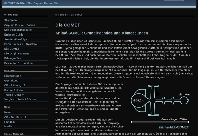Click the Ø 24,5 m diameter label
The width and height of the screenshot is (198, 136).
point(139,101)
